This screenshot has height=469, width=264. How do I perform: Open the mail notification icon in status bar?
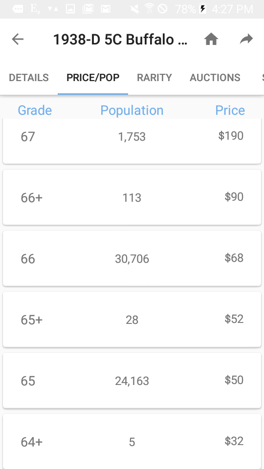(106, 9)
